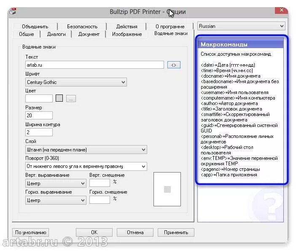Click the watermark position preview box
The height and width of the screenshot is (251, 296).
coord(167,189)
